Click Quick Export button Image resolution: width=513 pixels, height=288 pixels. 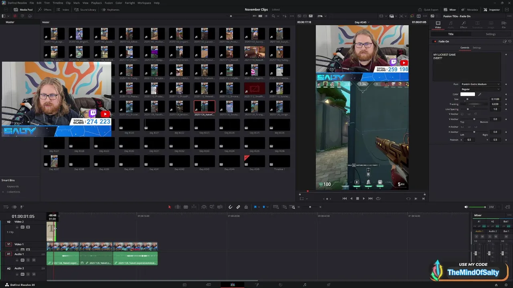tap(428, 10)
